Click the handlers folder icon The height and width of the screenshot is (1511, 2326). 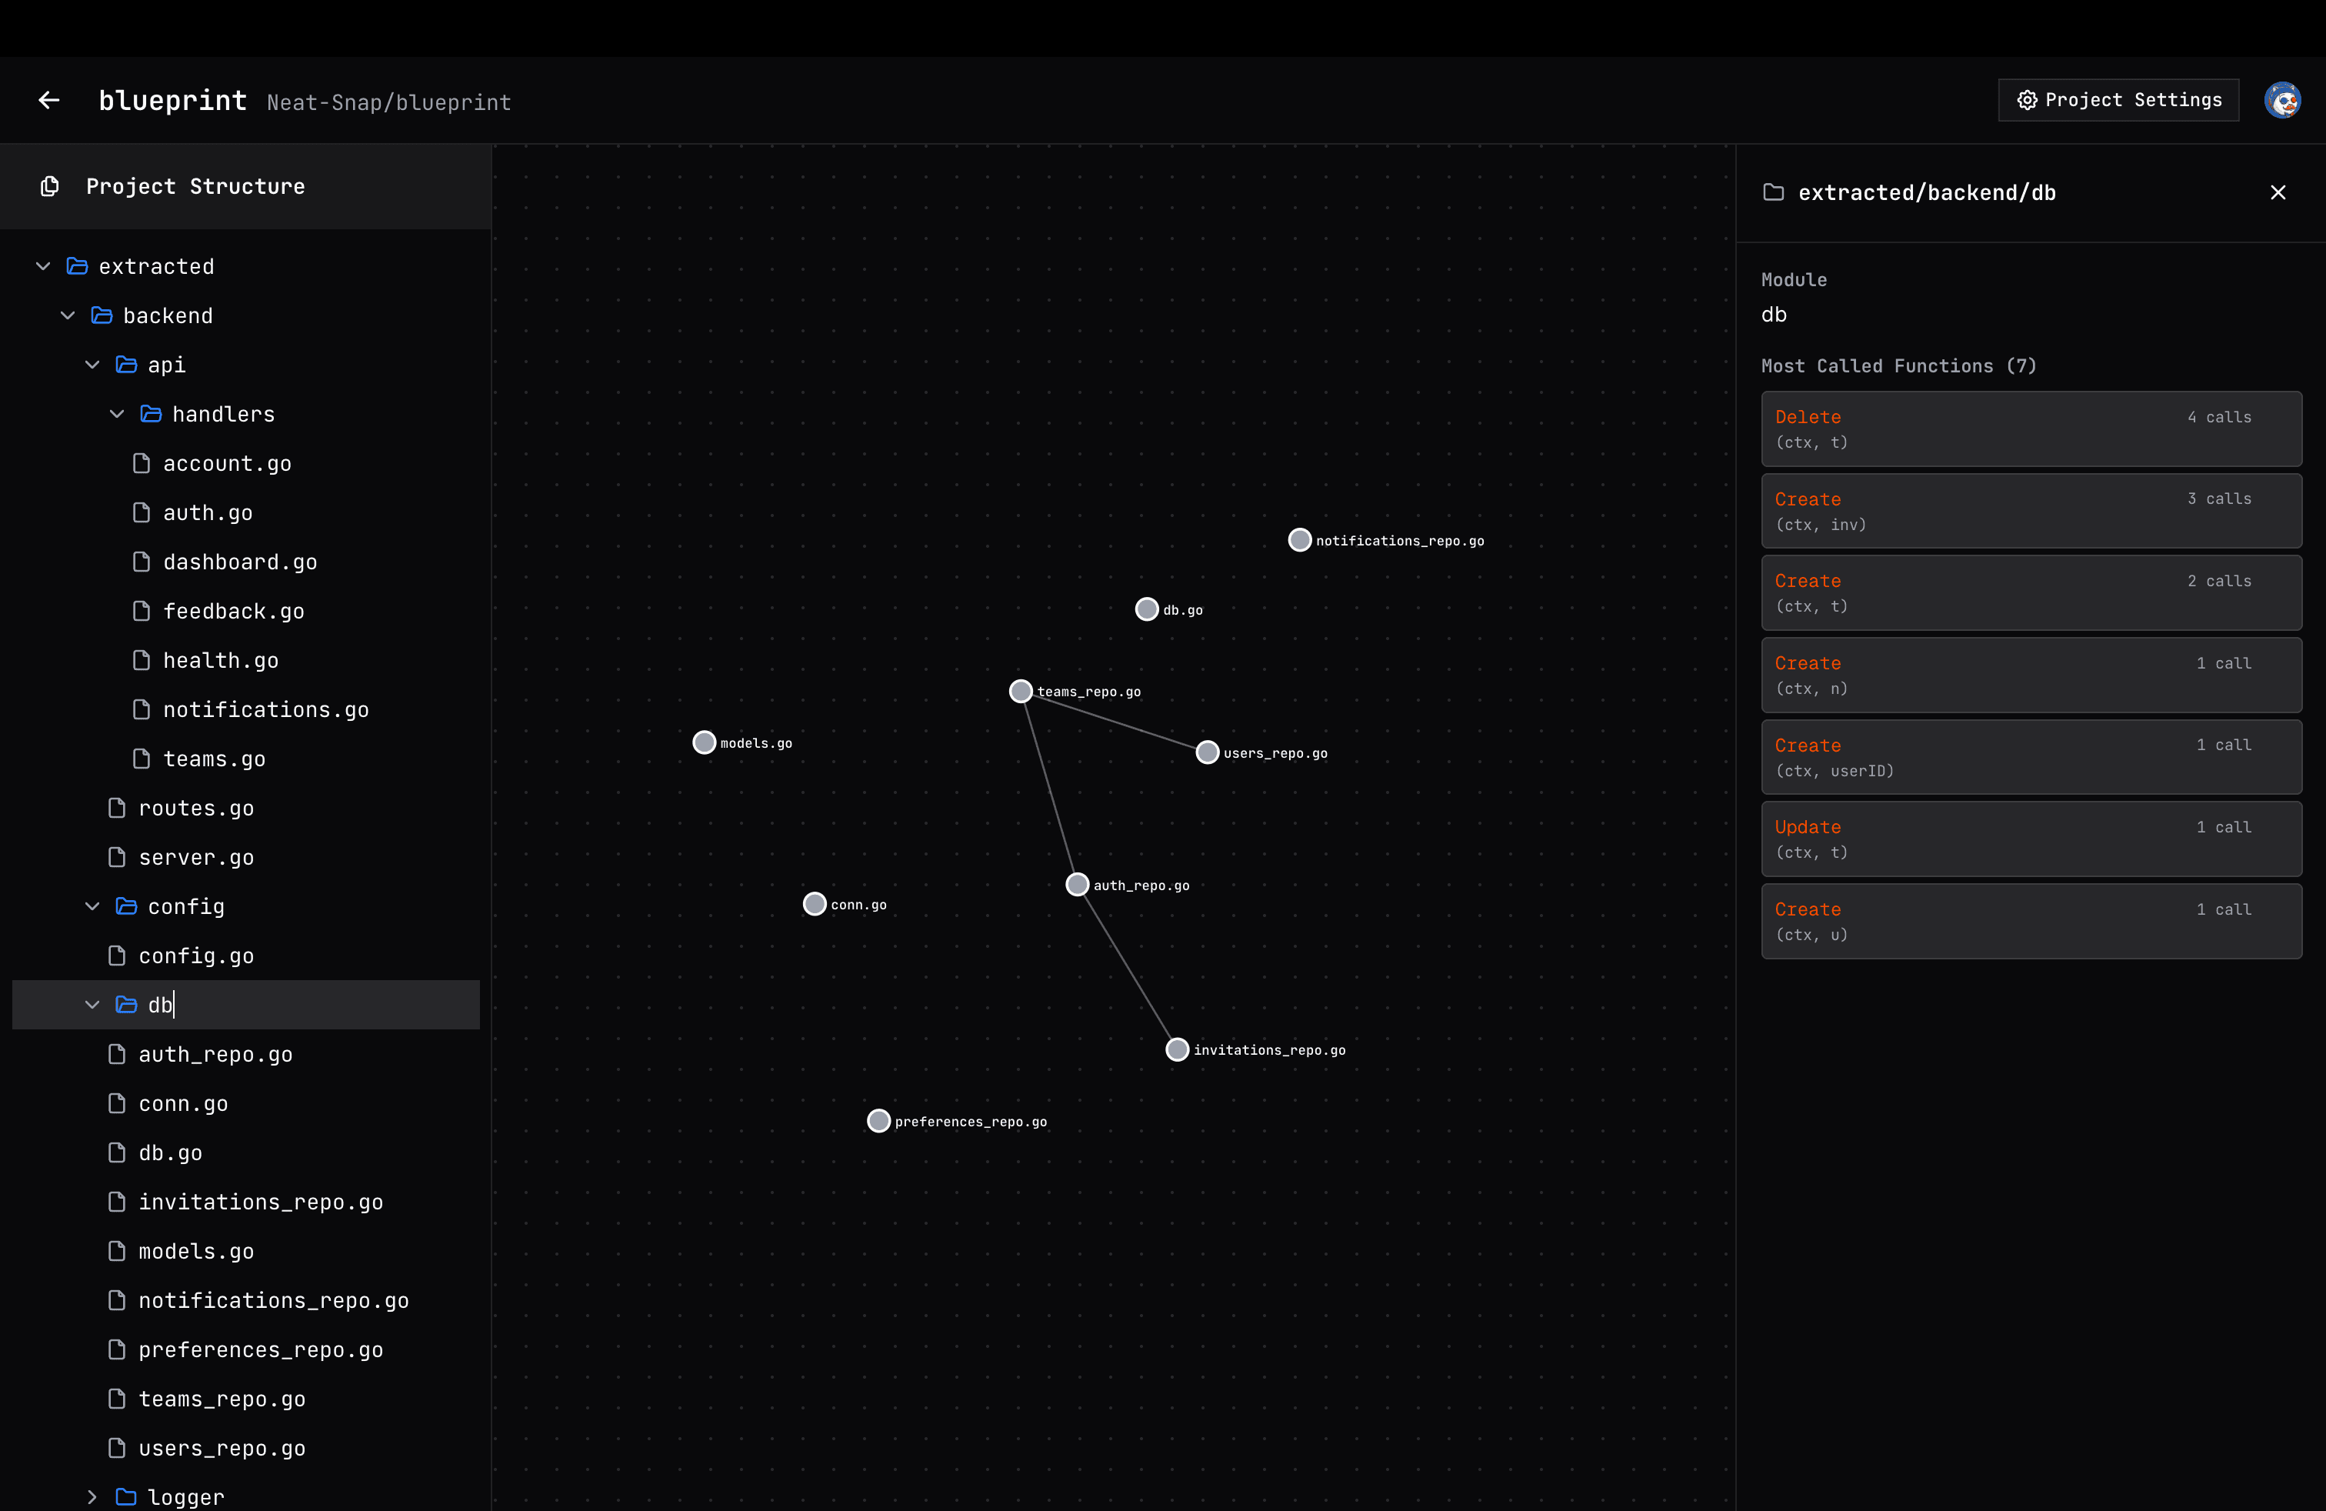coord(151,413)
